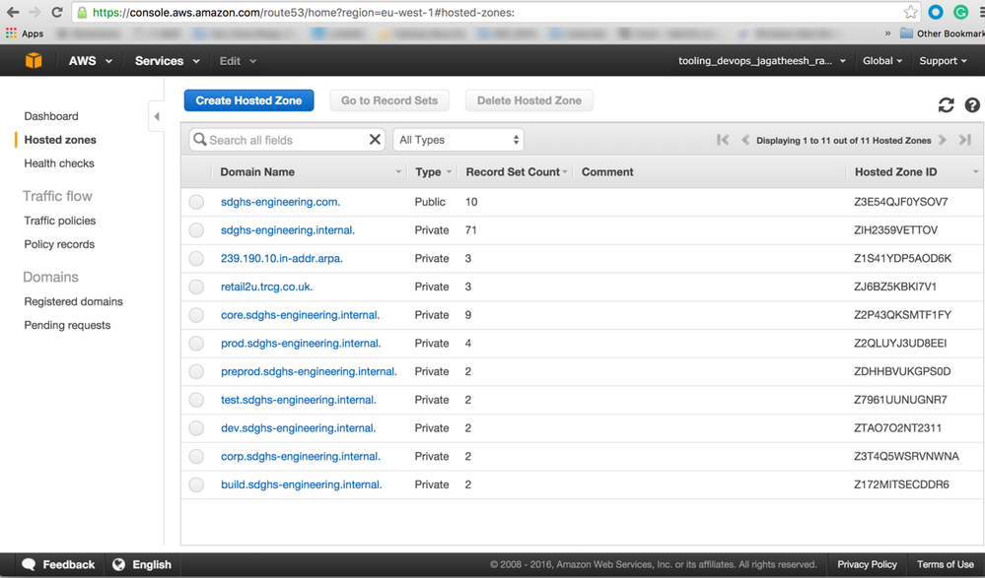Open the help question mark icon
The image size is (985, 578).
point(972,105)
